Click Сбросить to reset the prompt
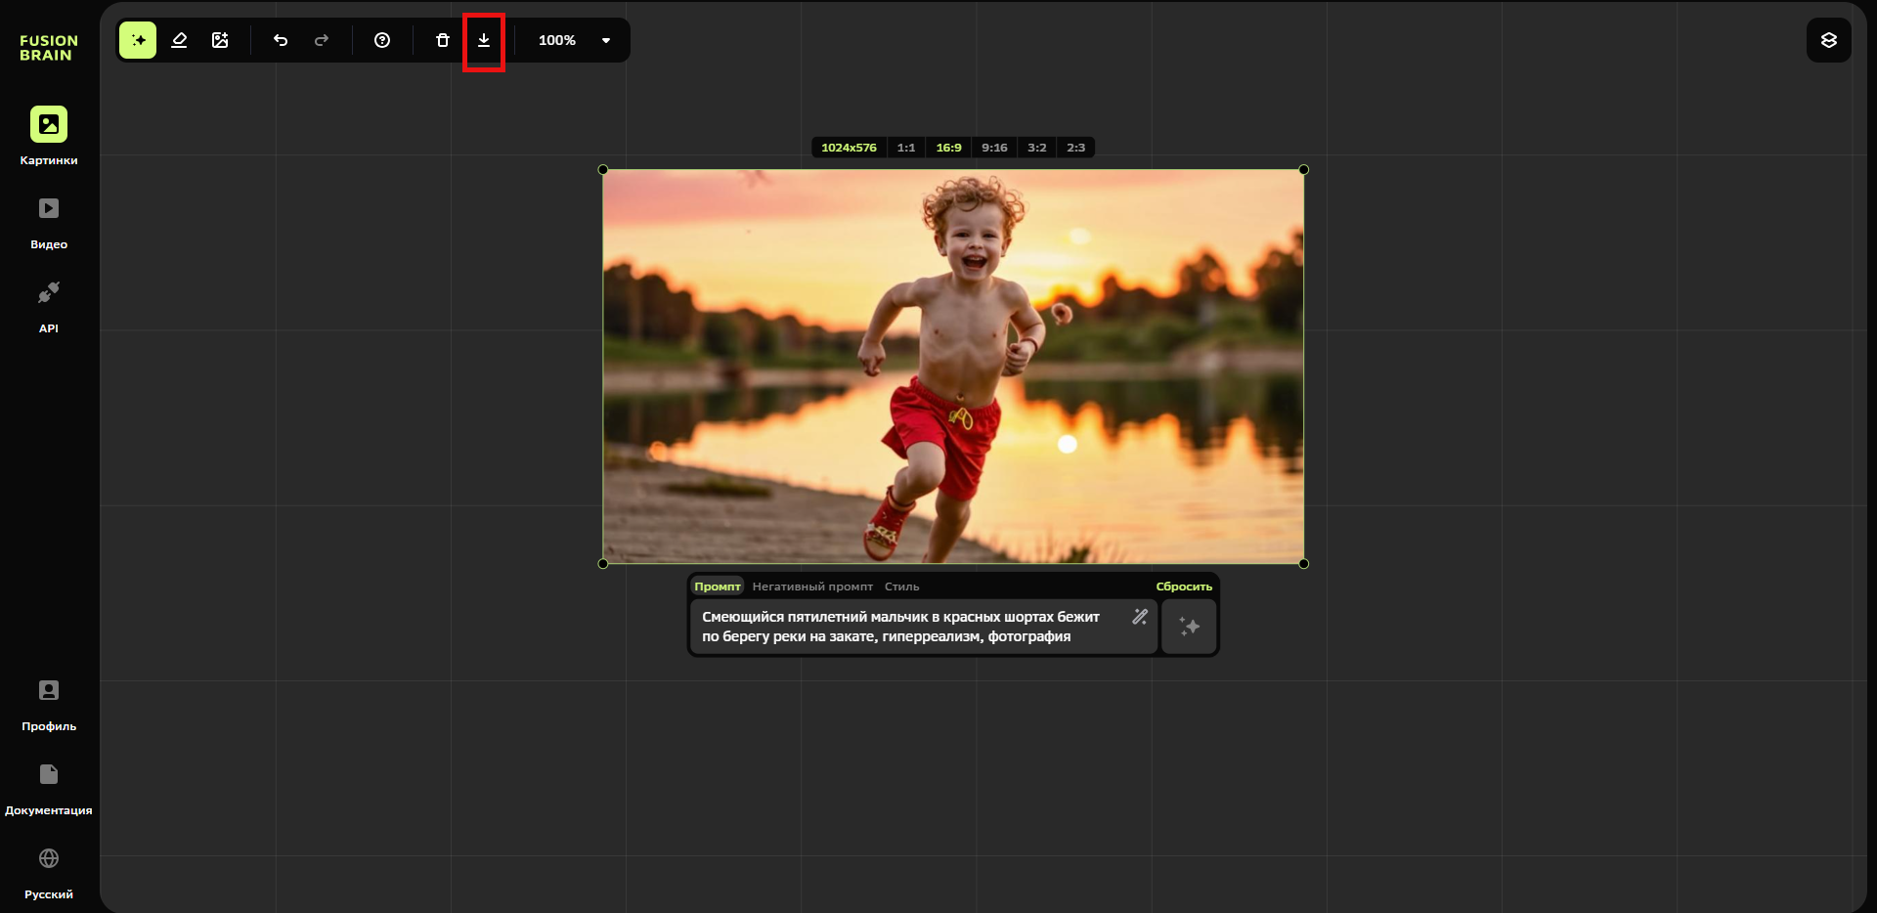 (1183, 587)
